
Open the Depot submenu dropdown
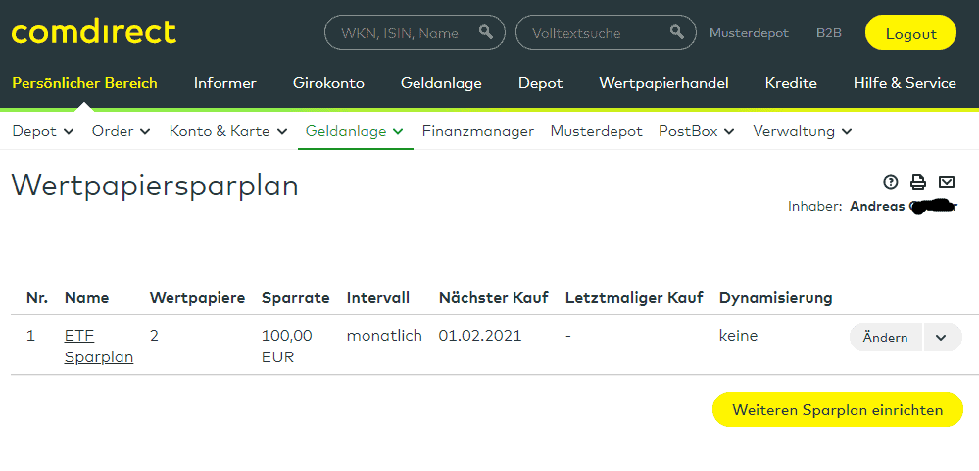(x=43, y=131)
